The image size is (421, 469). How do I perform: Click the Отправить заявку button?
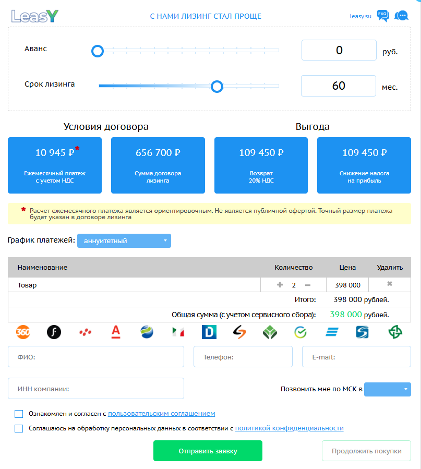click(208, 451)
